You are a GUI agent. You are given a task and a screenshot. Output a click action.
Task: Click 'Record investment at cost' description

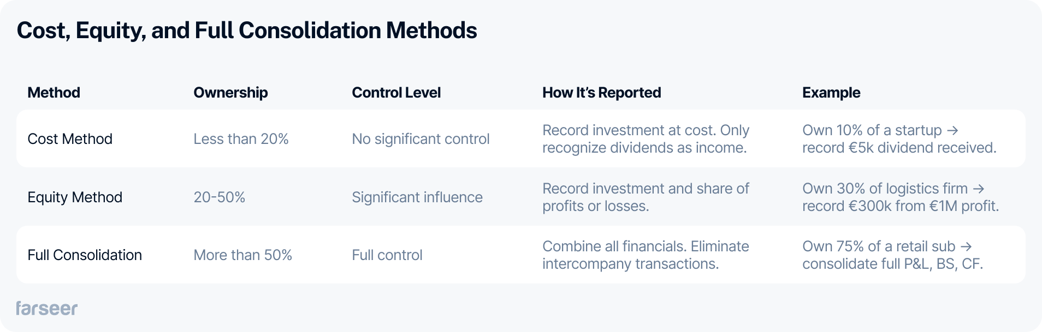pos(646,139)
